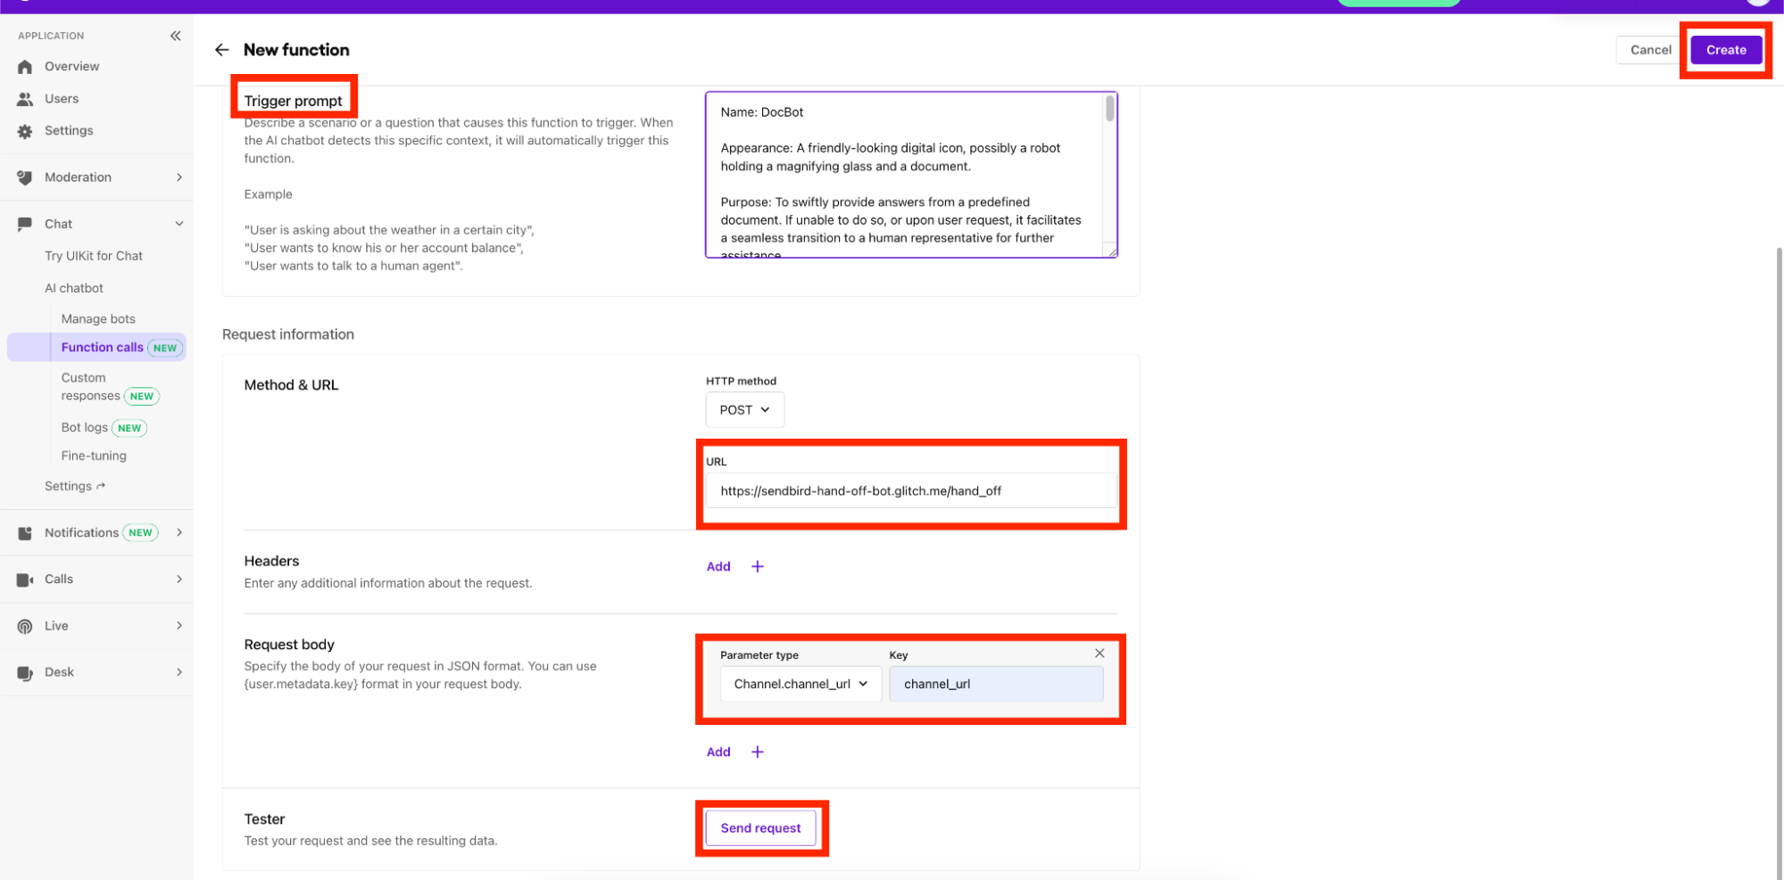Select the Desk sidebar icon
This screenshot has width=1784, height=880.
click(x=25, y=671)
